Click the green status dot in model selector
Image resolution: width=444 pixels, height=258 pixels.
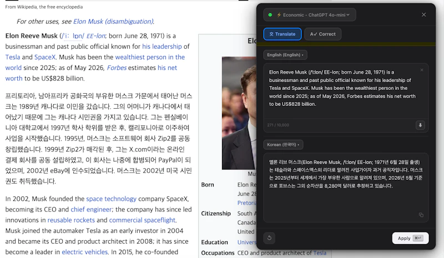tap(270, 15)
